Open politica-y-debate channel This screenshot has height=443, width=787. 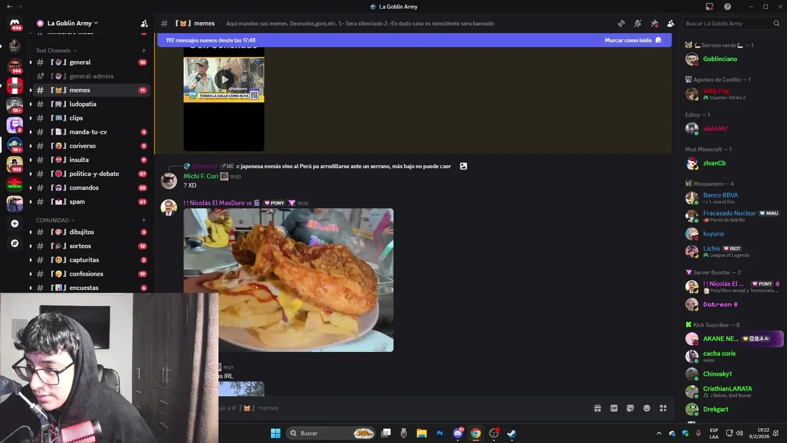pyautogui.click(x=91, y=174)
